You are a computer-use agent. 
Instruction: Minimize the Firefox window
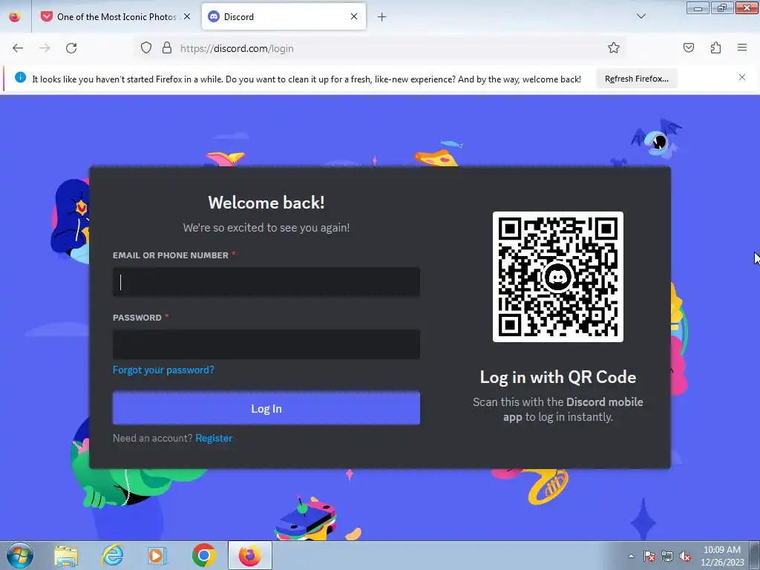click(698, 8)
